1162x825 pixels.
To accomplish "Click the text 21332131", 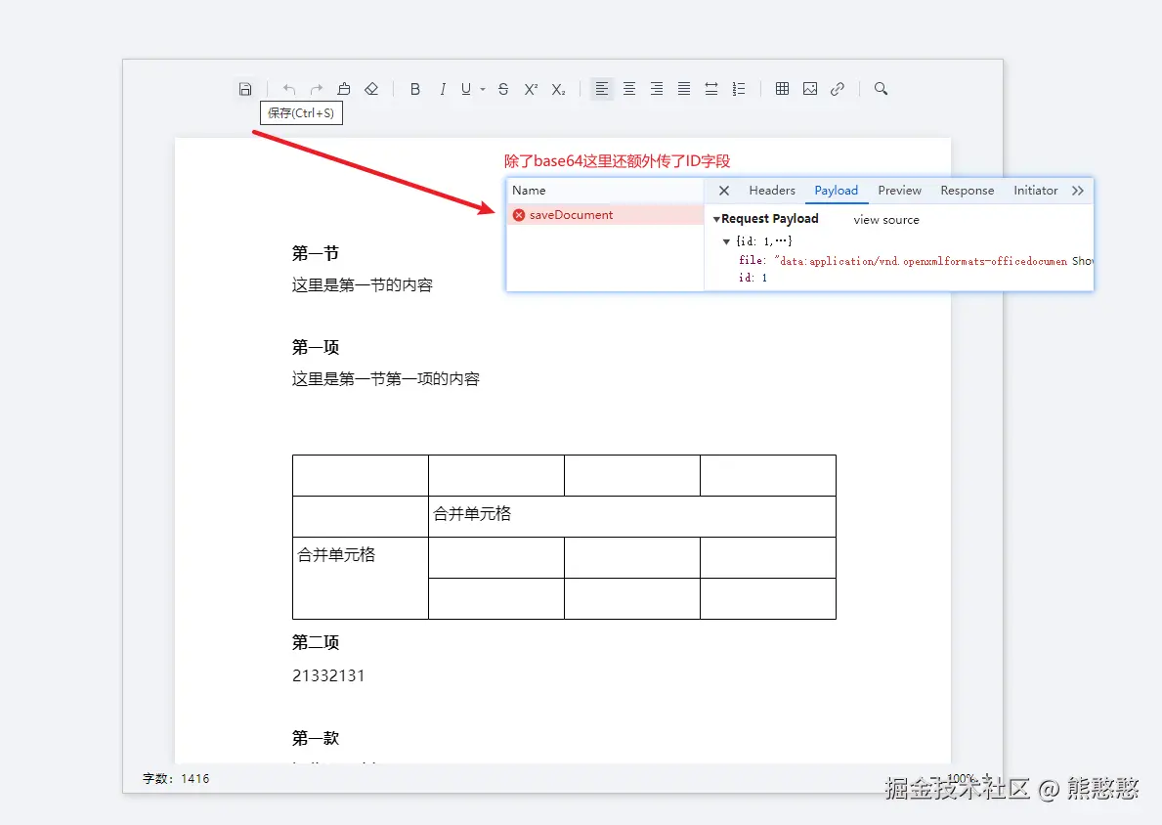I will 328,675.
